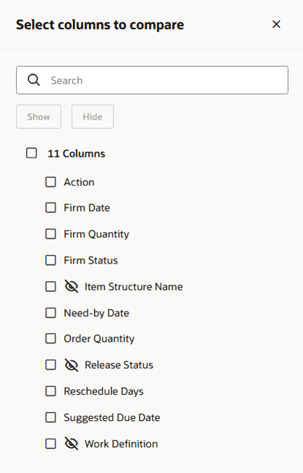Image resolution: width=303 pixels, height=473 pixels.
Task: Check the Suggested Due Date checkbox
Action: 50,417
